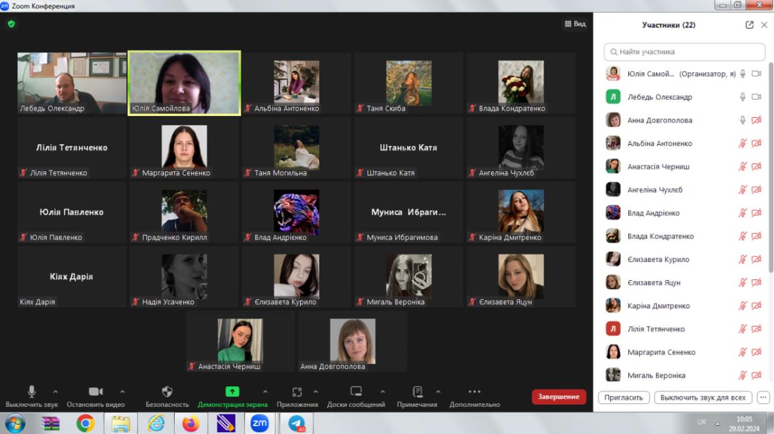Toggle microphone for Лебедь Олександр in participant list

coord(742,97)
